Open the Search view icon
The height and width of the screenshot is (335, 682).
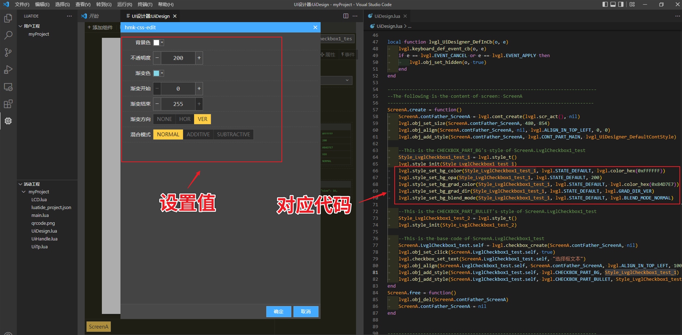point(8,35)
